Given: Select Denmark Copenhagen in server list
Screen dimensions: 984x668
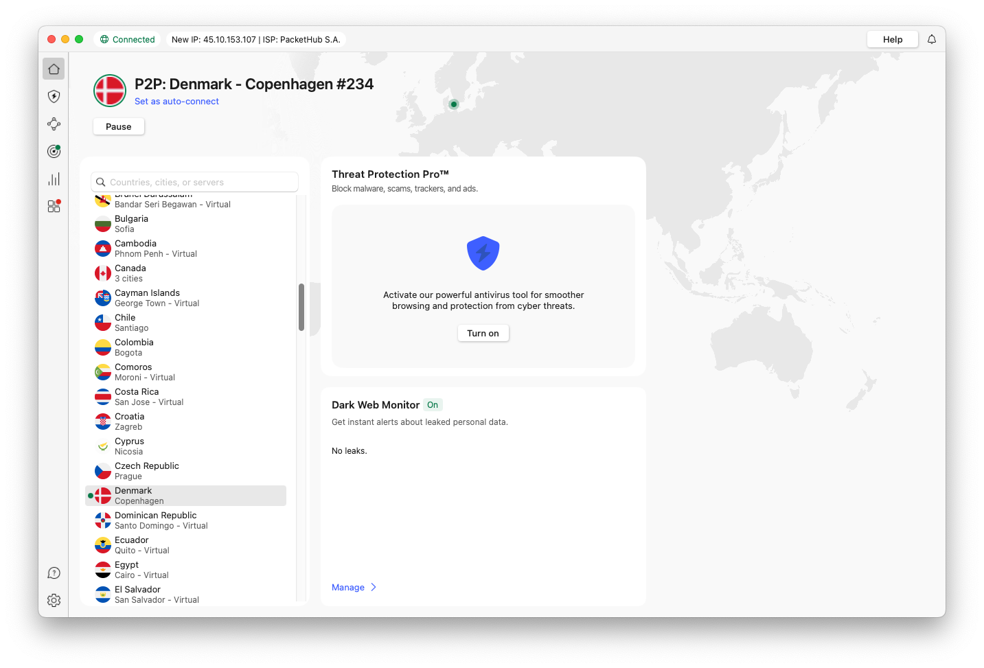Looking at the screenshot, I should (x=185, y=496).
